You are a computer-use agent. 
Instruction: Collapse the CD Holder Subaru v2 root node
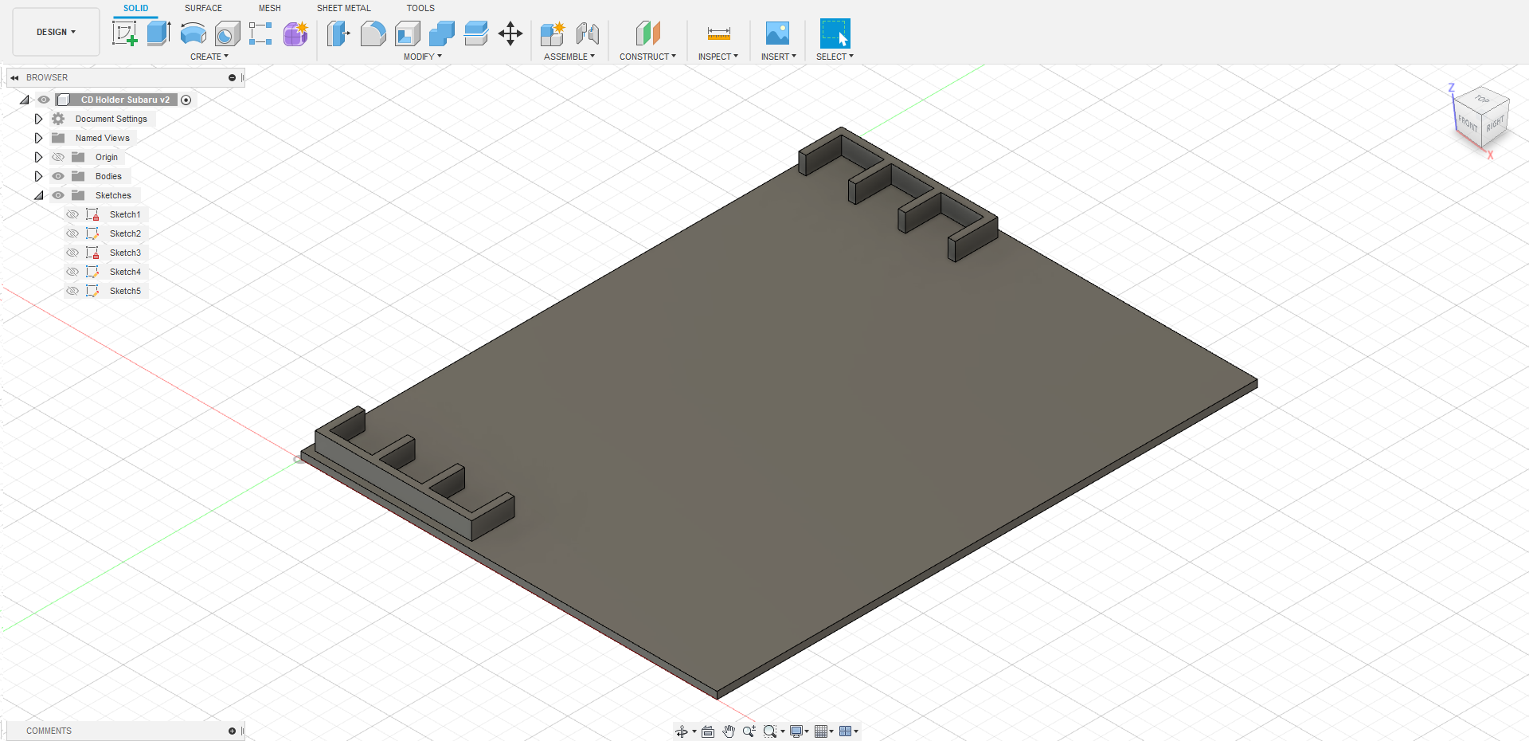(x=25, y=100)
